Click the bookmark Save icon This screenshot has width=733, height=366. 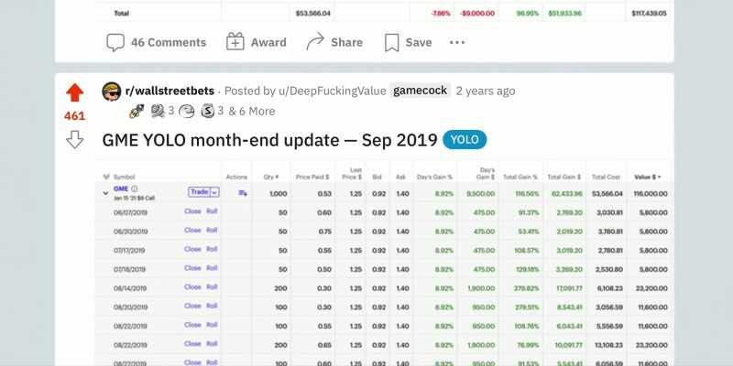click(x=391, y=42)
